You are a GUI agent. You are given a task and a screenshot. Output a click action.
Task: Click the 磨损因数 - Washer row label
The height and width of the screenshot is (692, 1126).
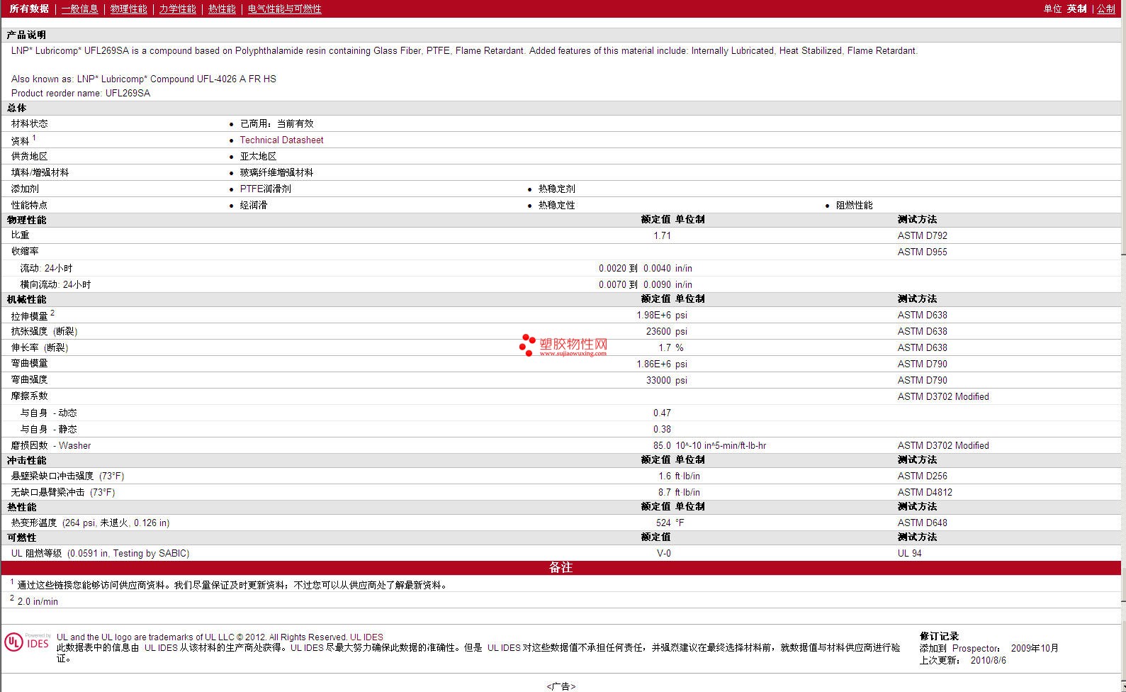(51, 445)
